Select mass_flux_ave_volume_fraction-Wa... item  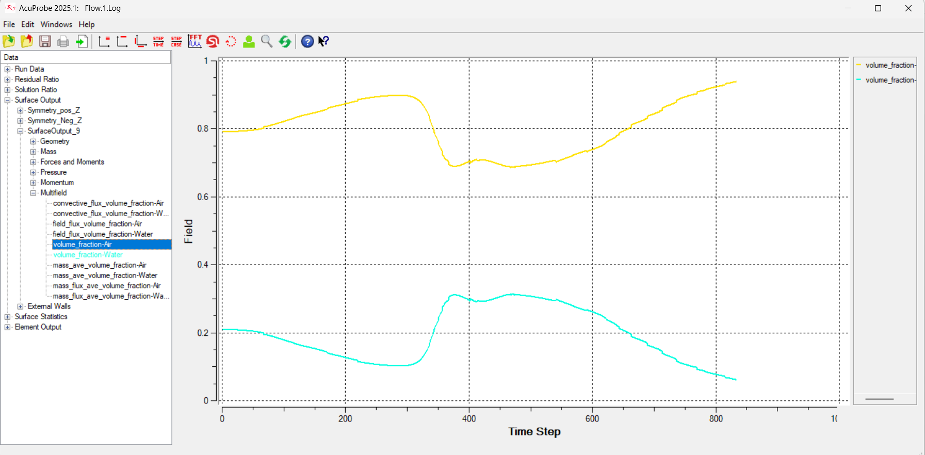click(110, 296)
